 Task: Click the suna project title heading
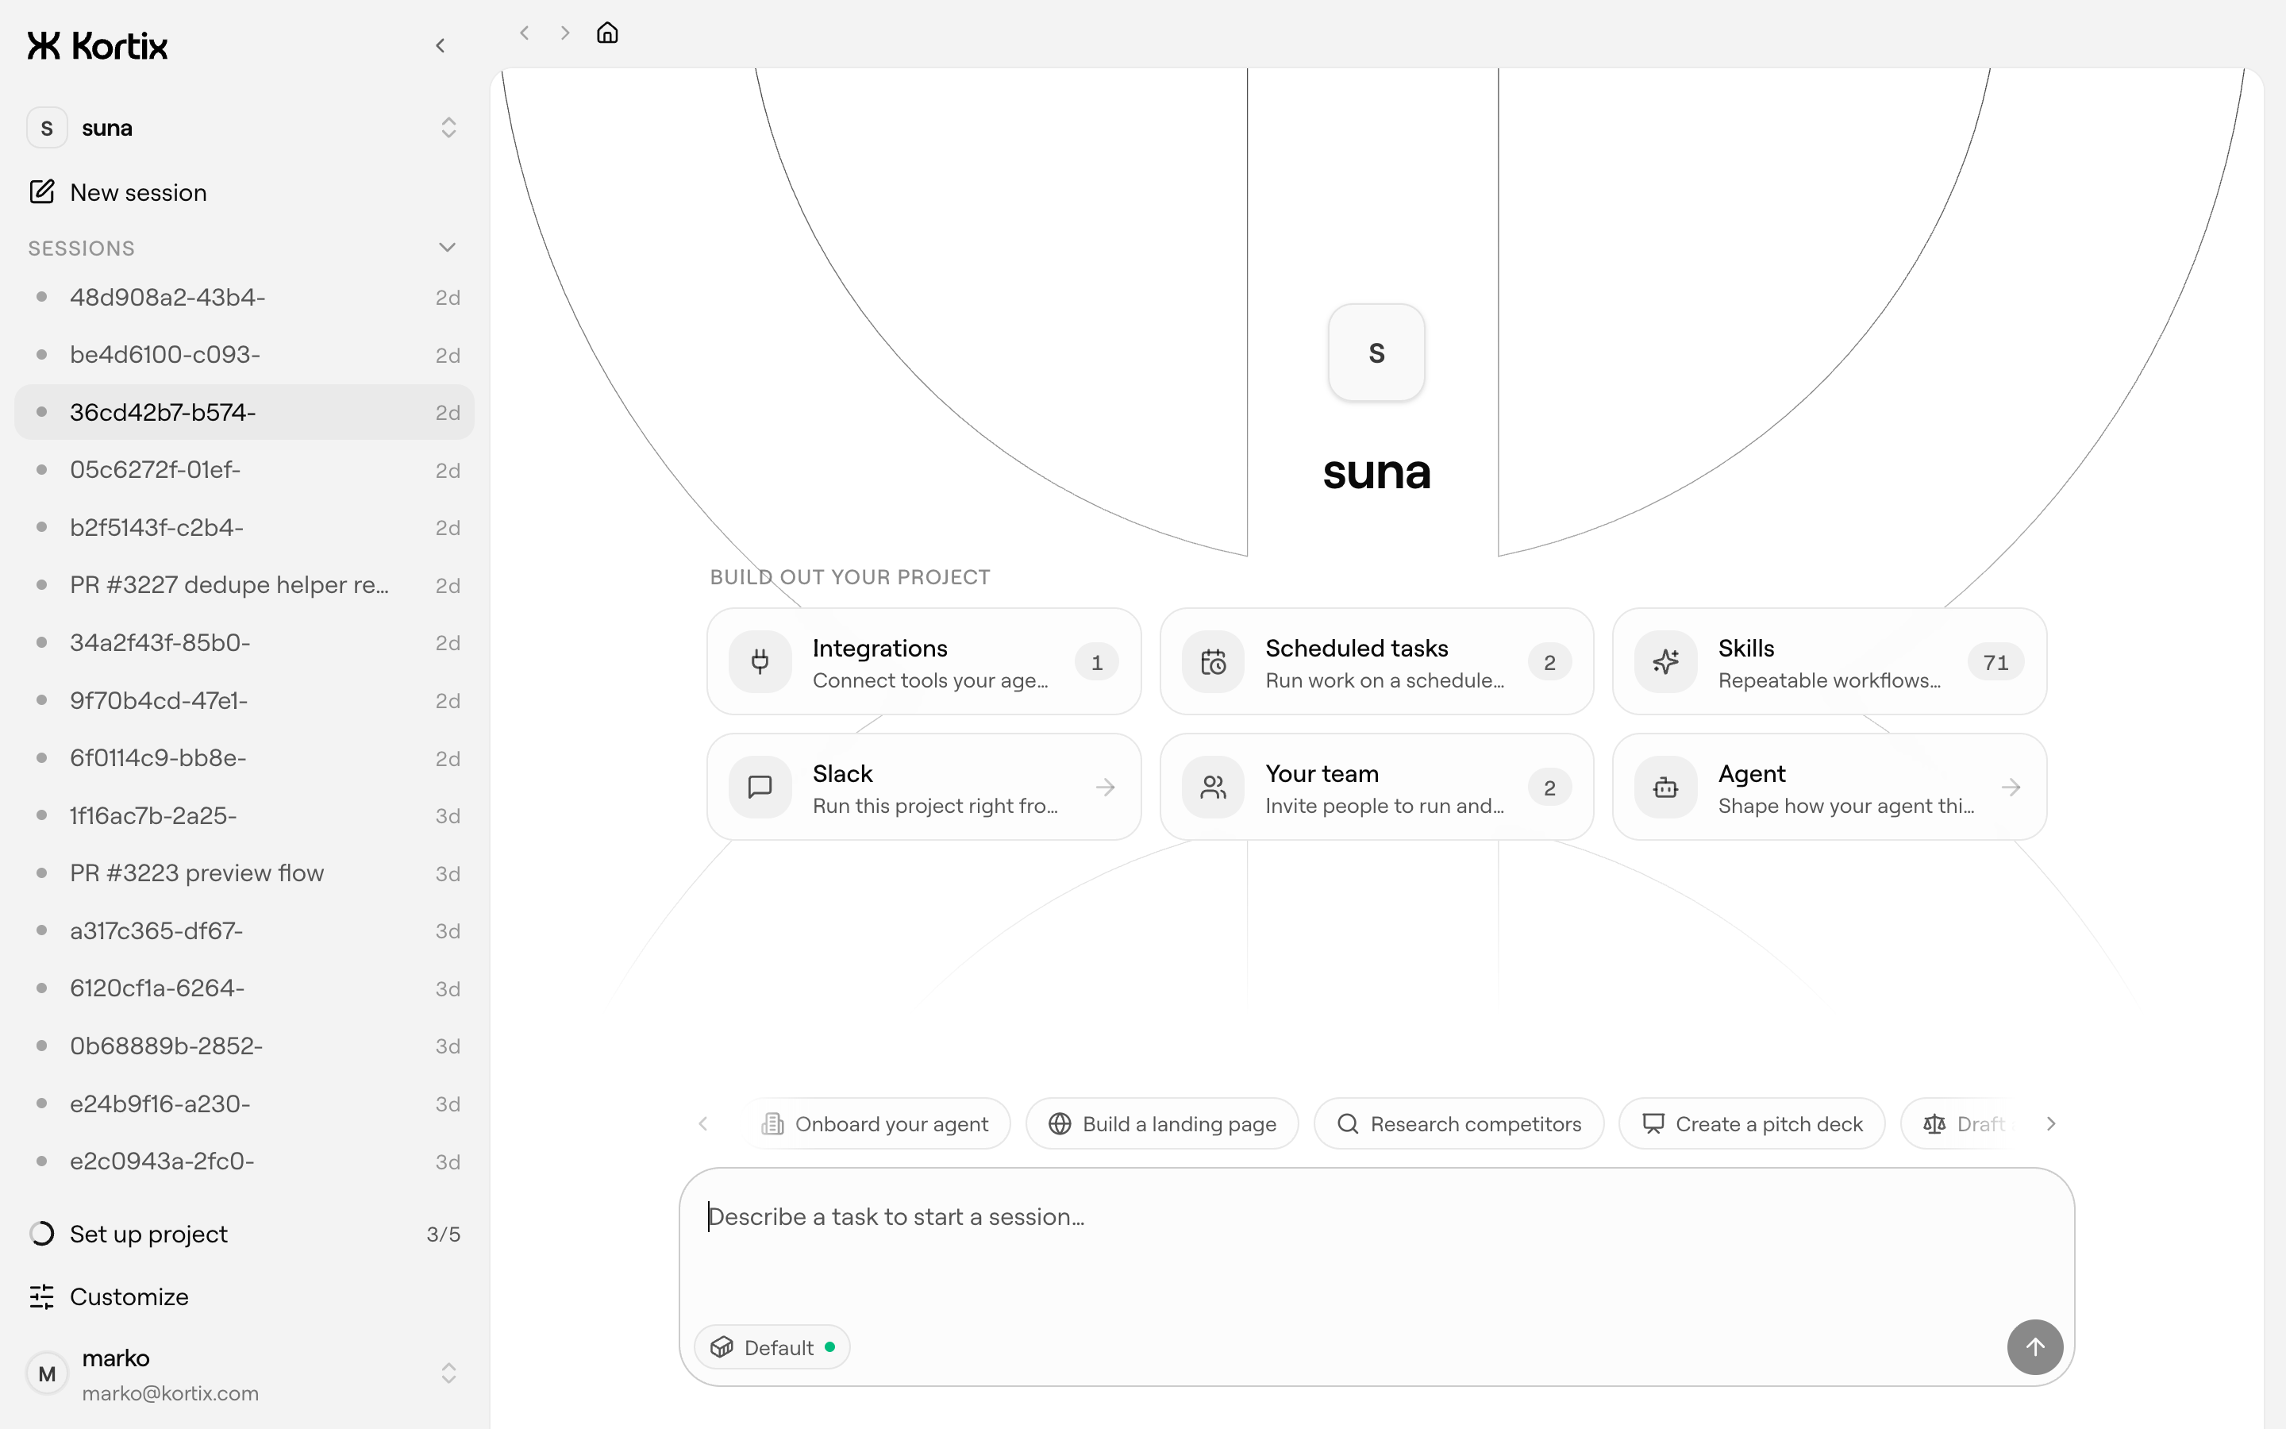coord(1376,472)
